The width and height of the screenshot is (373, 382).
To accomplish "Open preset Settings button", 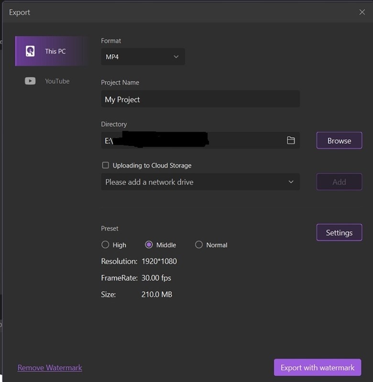I will 339,233.
